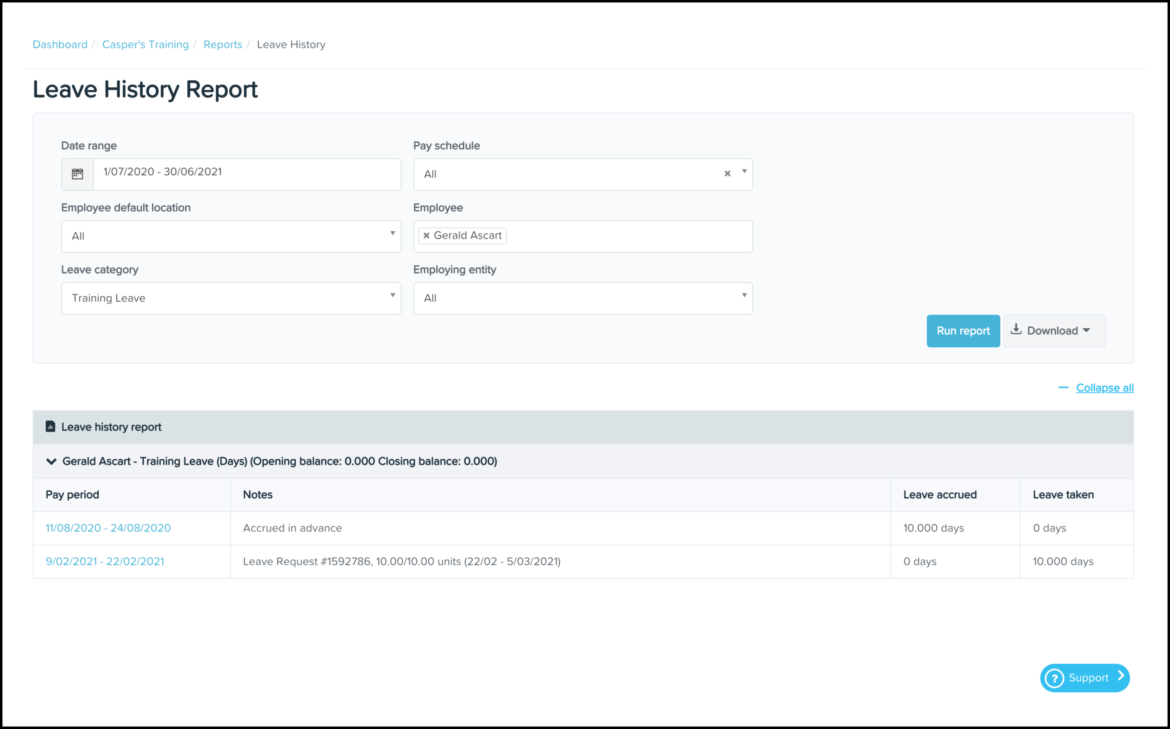Click the date range input field

(x=246, y=172)
